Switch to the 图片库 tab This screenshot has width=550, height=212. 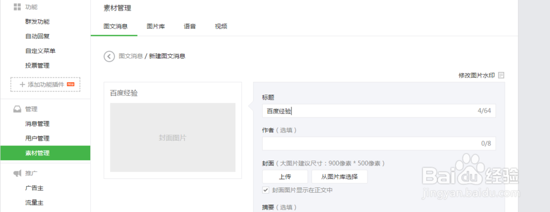156,26
